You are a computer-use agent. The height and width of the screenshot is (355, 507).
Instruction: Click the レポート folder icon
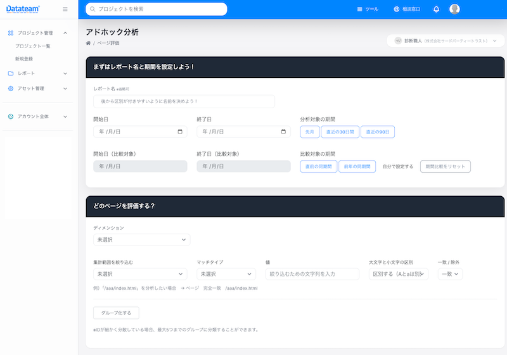tap(11, 73)
